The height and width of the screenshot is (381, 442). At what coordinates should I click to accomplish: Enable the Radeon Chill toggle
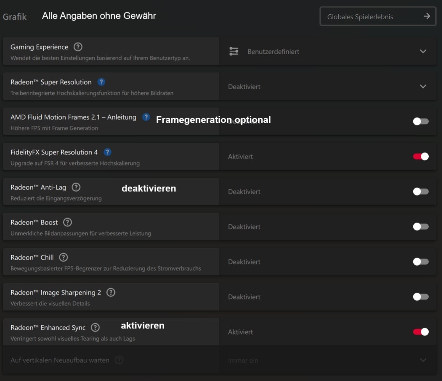pyautogui.click(x=421, y=262)
